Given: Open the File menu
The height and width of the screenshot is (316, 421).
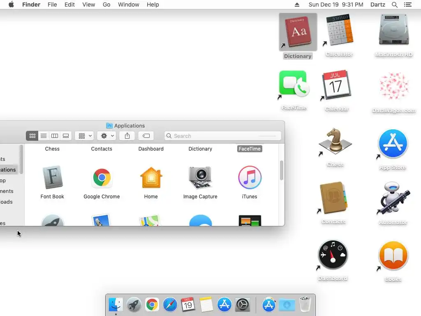Looking at the screenshot, I should 52,5.
